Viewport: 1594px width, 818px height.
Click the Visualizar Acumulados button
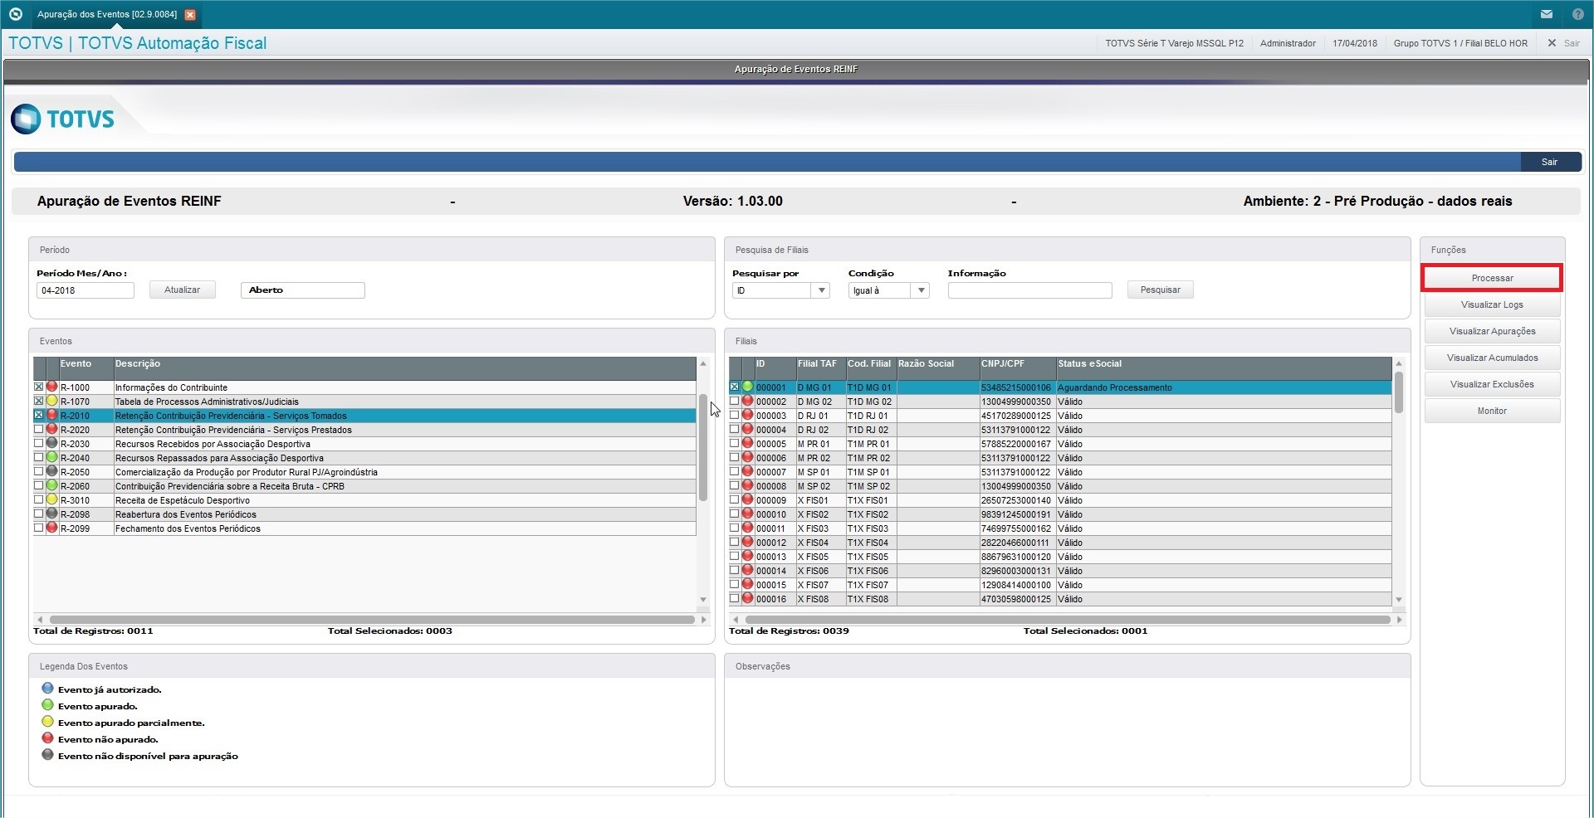pyautogui.click(x=1492, y=358)
